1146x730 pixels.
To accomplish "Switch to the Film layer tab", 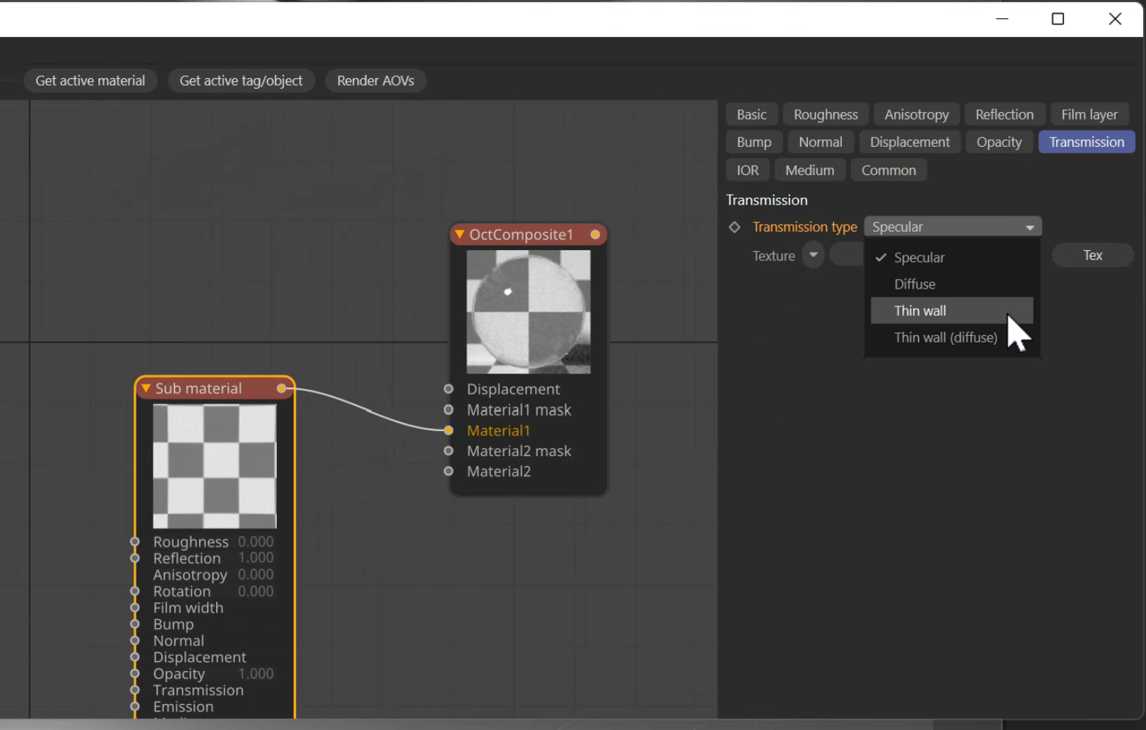I will 1089,114.
